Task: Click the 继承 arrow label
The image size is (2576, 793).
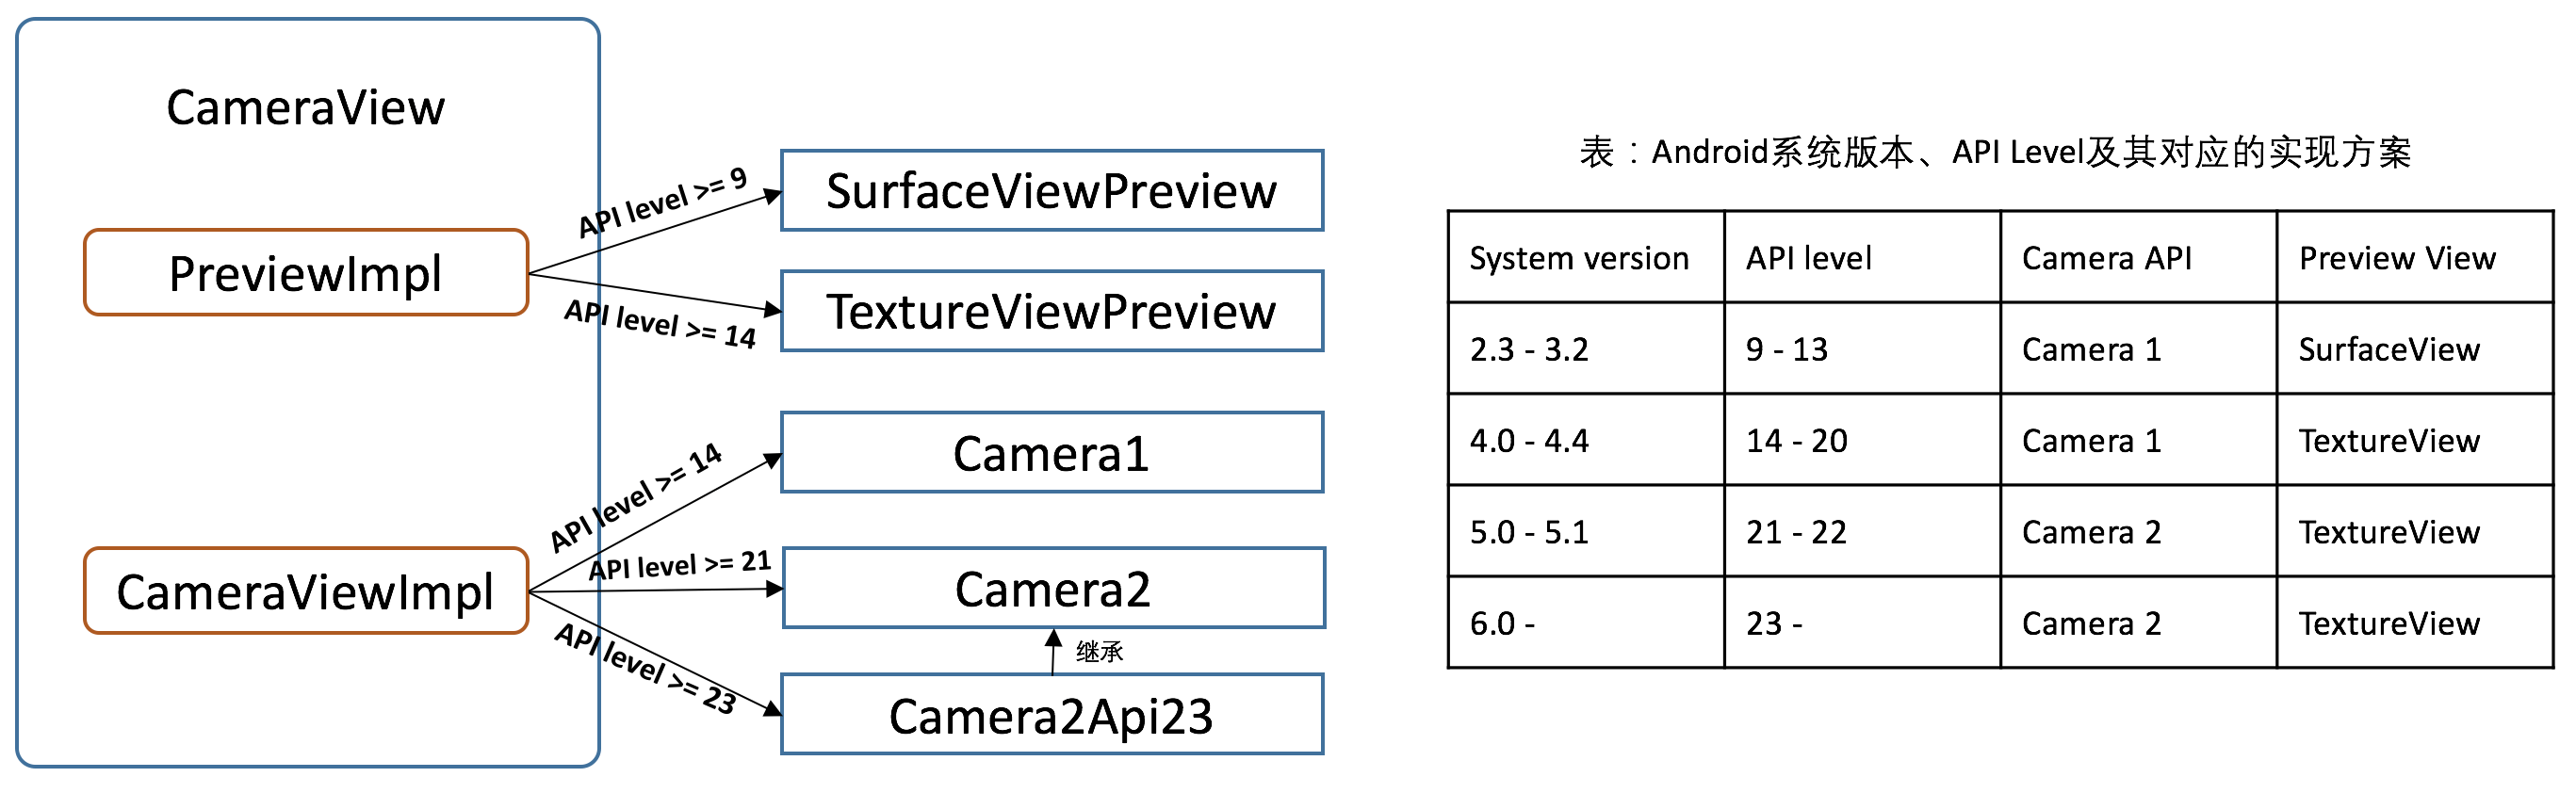Action: click(1099, 652)
